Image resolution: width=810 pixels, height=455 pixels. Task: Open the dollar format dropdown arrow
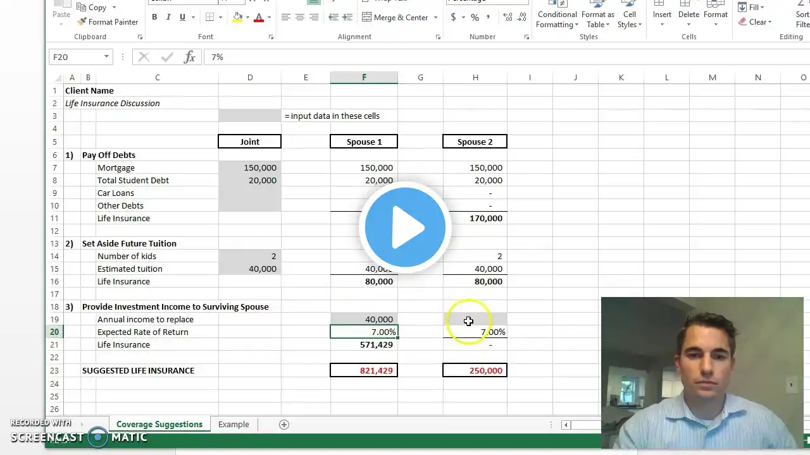[x=463, y=18]
